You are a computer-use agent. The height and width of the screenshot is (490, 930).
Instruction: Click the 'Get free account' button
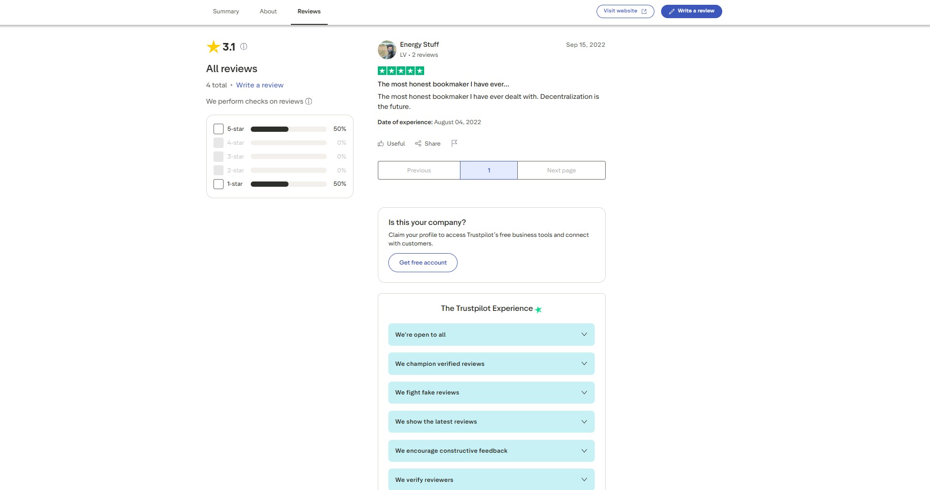click(x=422, y=262)
